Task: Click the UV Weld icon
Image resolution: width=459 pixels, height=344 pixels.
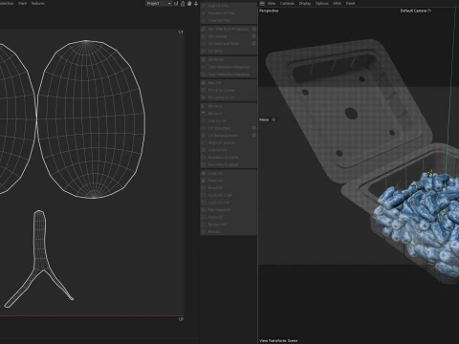Action: 204,51
